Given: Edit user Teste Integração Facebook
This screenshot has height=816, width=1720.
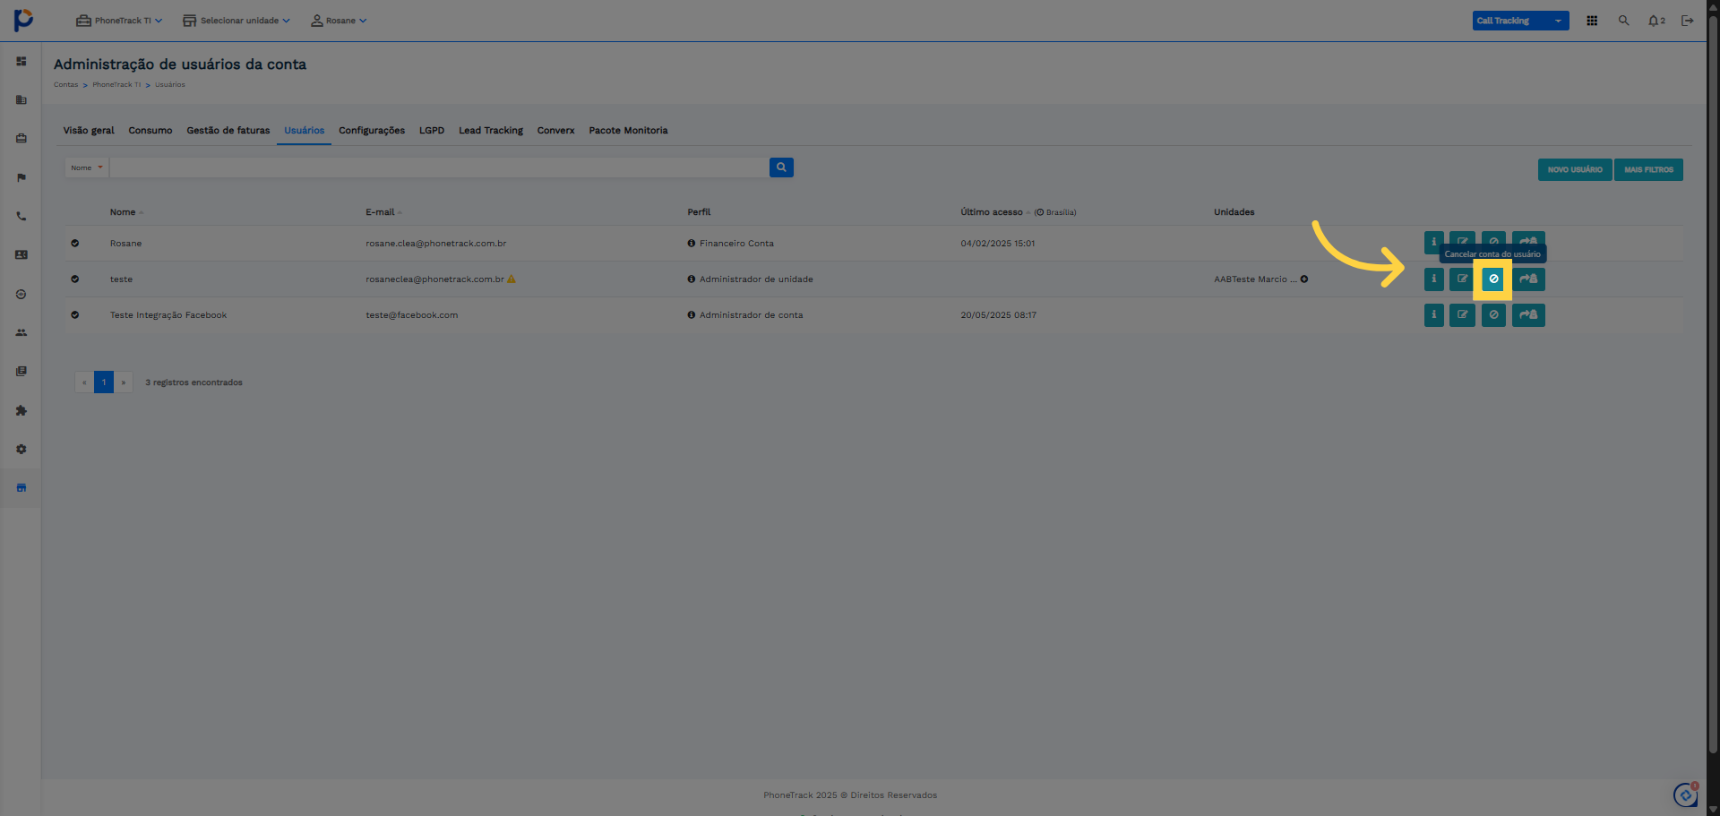Looking at the screenshot, I should click(x=1462, y=315).
